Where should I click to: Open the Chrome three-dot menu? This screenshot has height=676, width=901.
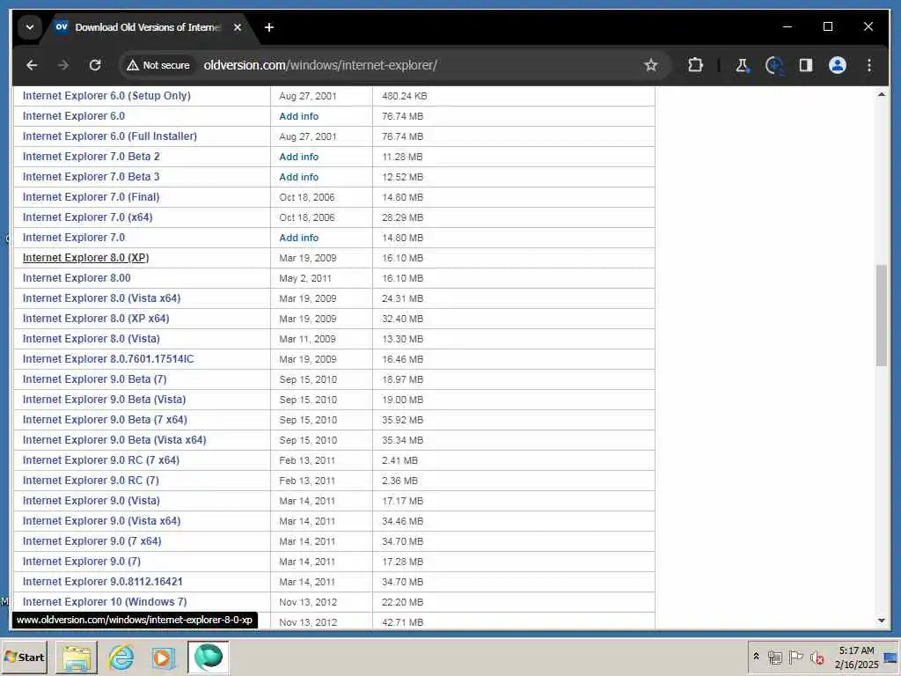coord(868,65)
